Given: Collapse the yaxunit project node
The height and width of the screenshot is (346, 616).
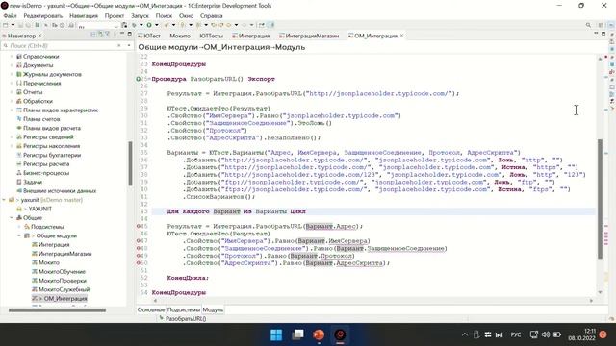Looking at the screenshot, I should pyautogui.click(x=4, y=200).
